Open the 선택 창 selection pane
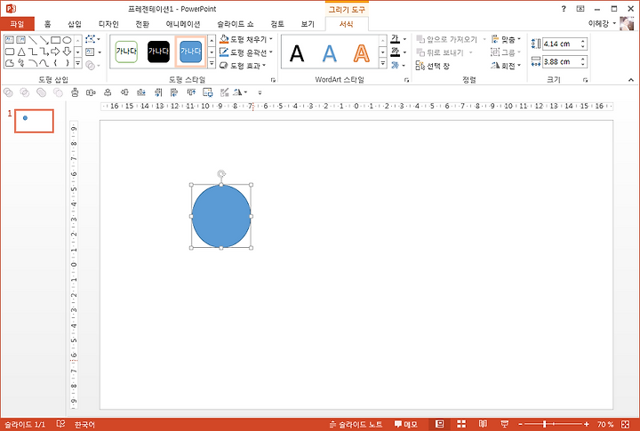 coord(433,66)
